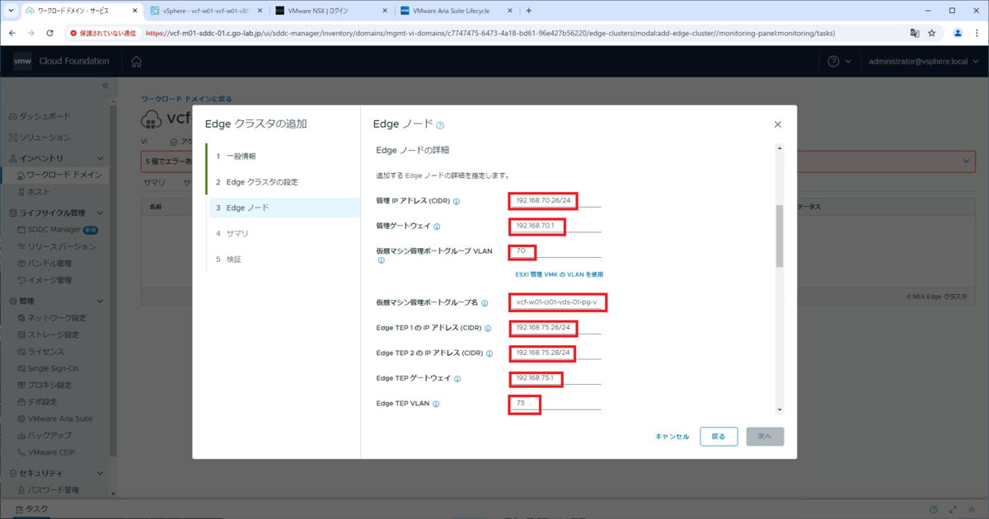Show info for Edge TEP 2 の IP アドレス
The image size is (989, 519).
(490, 354)
